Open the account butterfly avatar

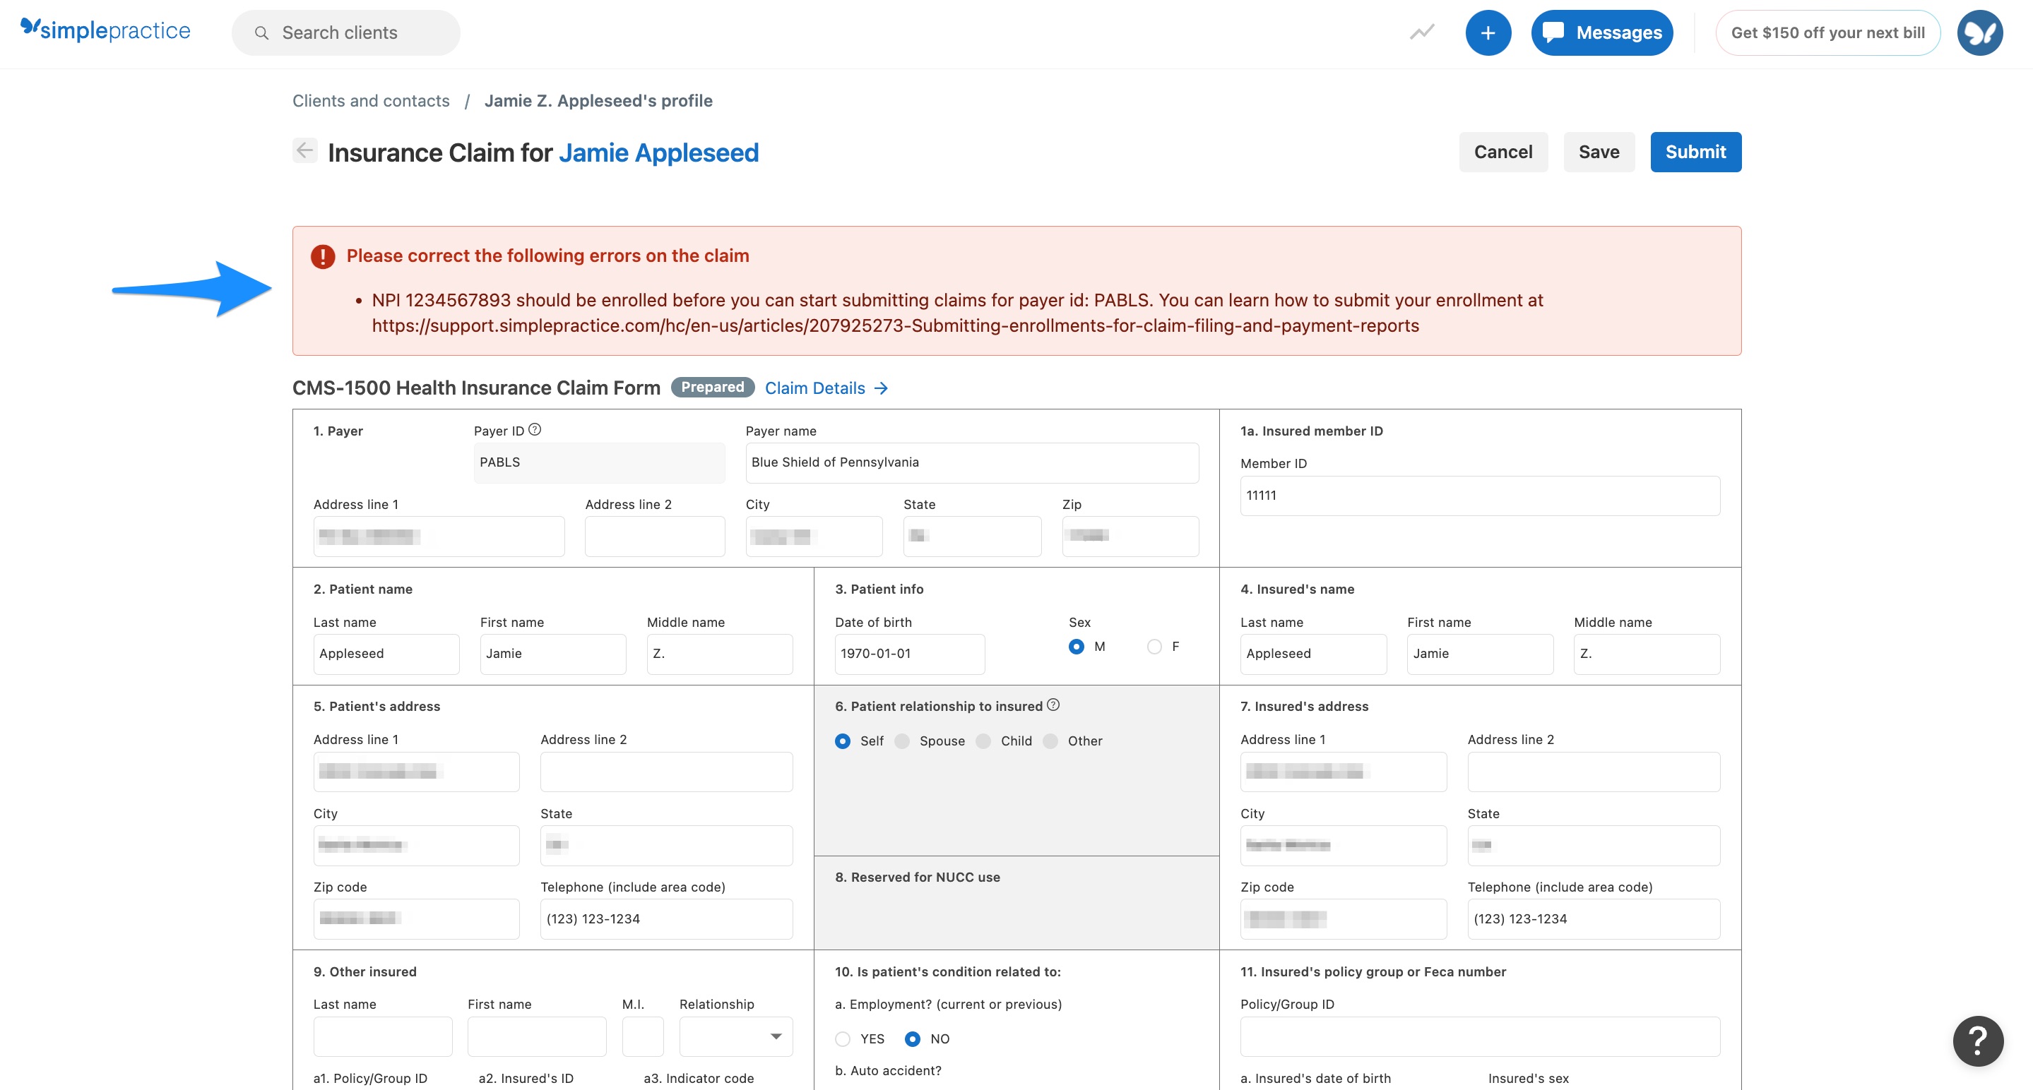pos(1979,32)
